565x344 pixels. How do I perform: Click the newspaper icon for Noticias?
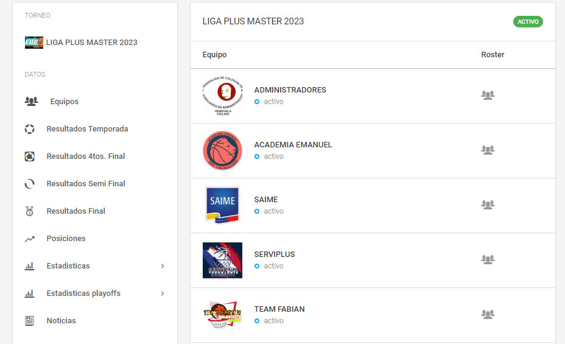pyautogui.click(x=30, y=321)
